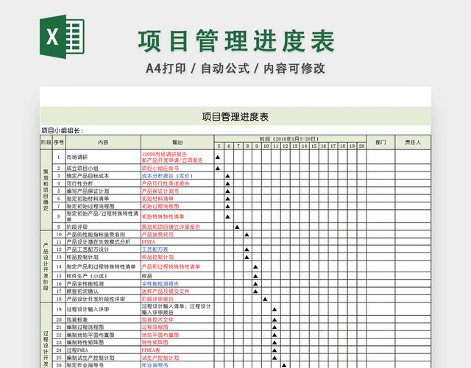Click the red PFMEA表 output
The height and width of the screenshot is (368, 471).
[151, 350]
